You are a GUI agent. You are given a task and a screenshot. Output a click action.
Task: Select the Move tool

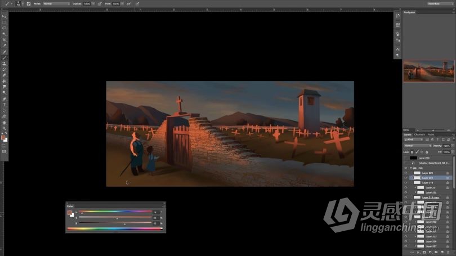4,16
